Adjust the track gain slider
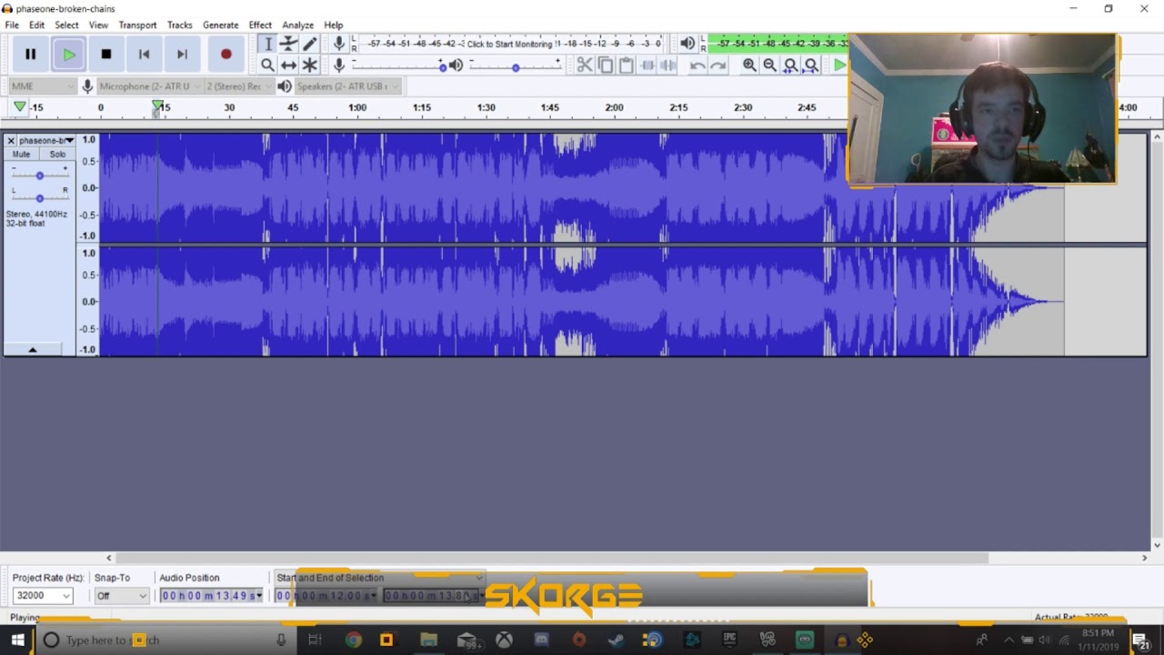1164x655 pixels. click(x=39, y=175)
